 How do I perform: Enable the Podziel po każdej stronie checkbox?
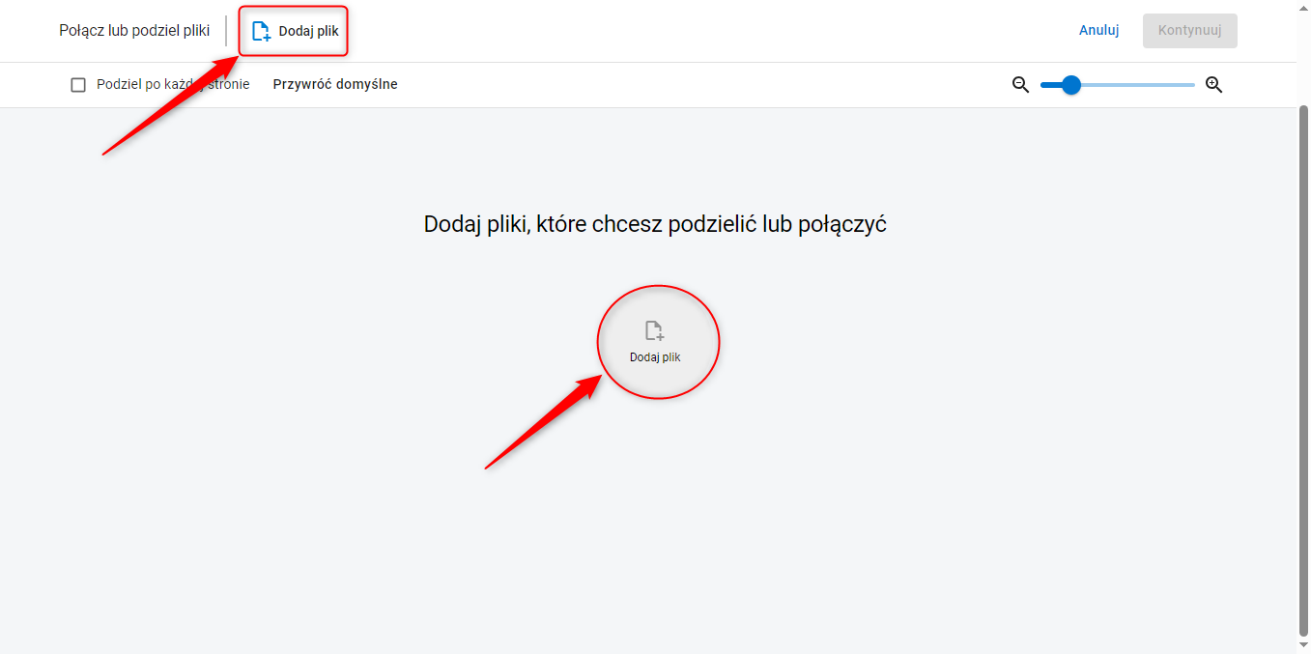[78, 85]
